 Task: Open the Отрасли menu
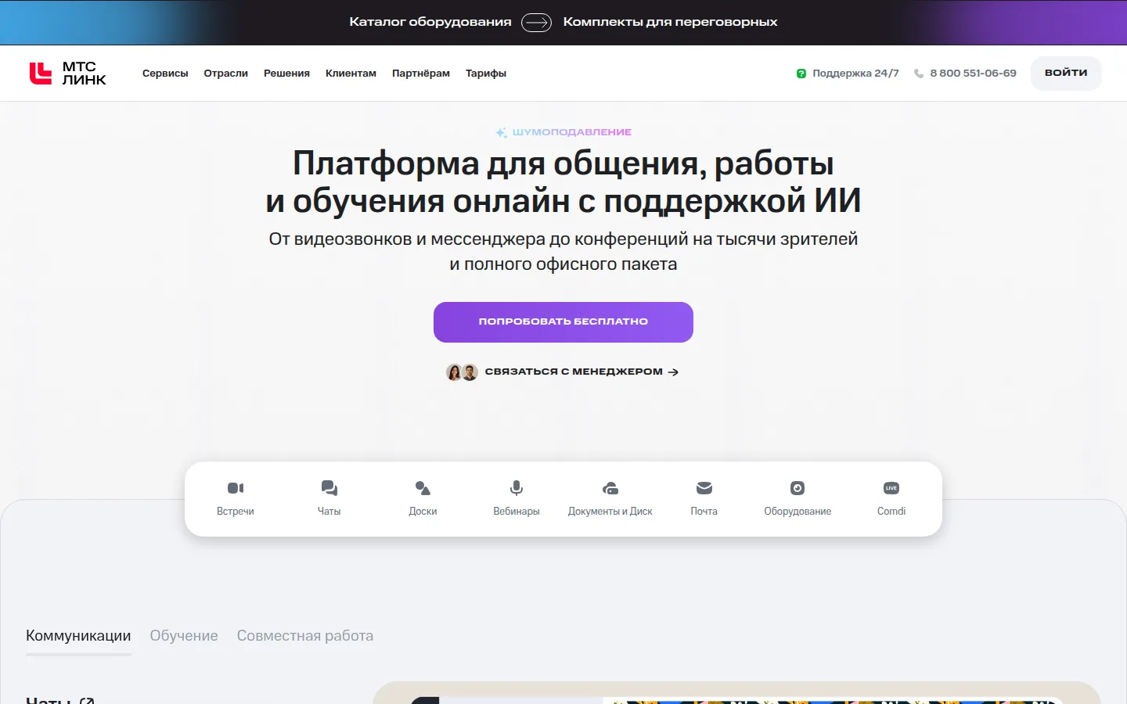(x=226, y=74)
